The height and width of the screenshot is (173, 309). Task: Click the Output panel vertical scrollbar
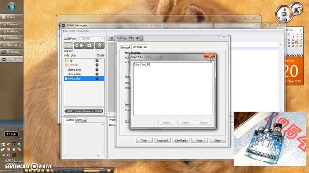103,138
